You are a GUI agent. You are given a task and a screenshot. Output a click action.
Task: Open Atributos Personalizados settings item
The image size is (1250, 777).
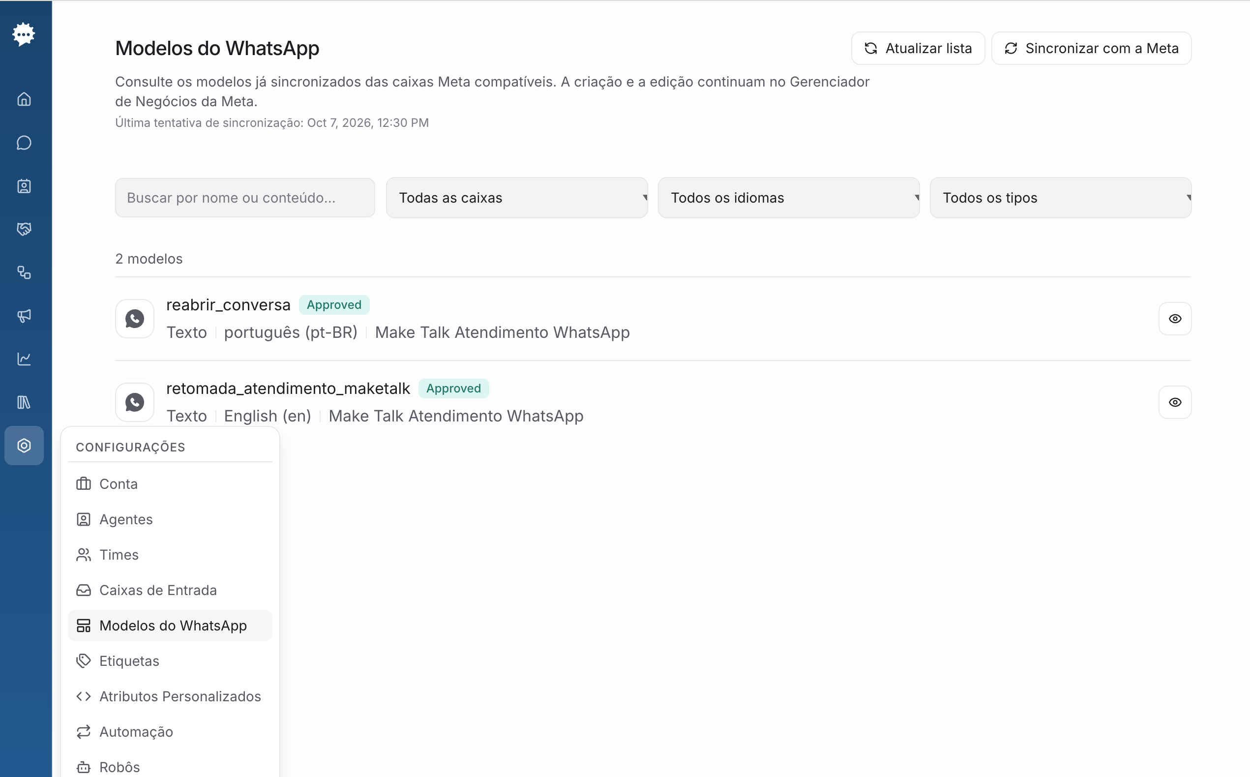tap(170, 696)
